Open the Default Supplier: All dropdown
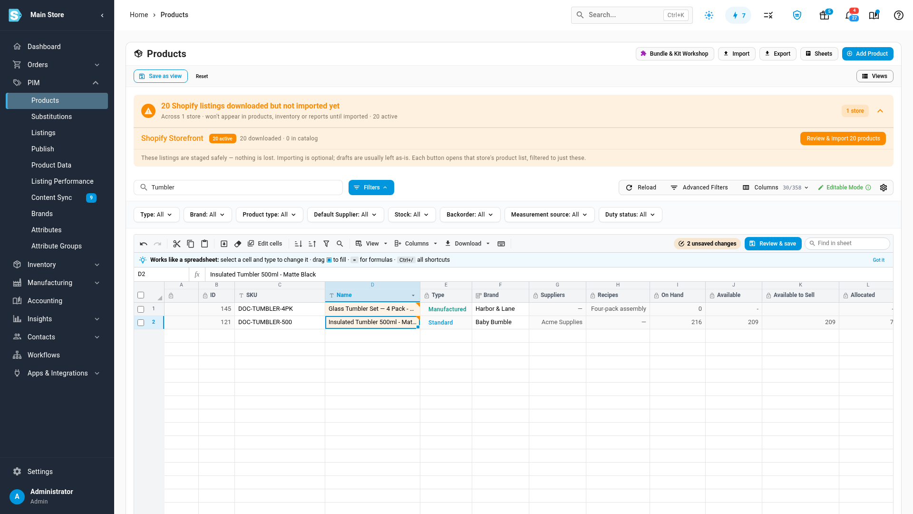 click(x=345, y=215)
